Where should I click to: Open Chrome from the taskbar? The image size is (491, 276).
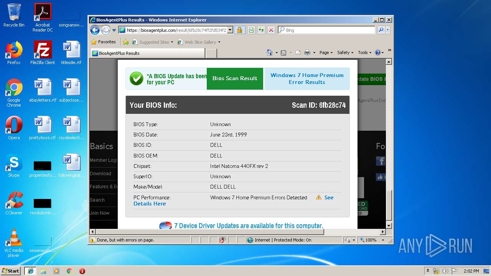(69, 271)
